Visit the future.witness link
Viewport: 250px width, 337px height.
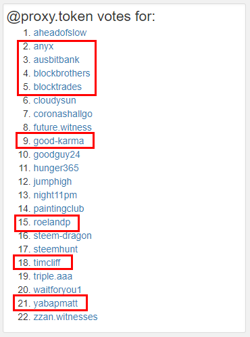click(63, 127)
